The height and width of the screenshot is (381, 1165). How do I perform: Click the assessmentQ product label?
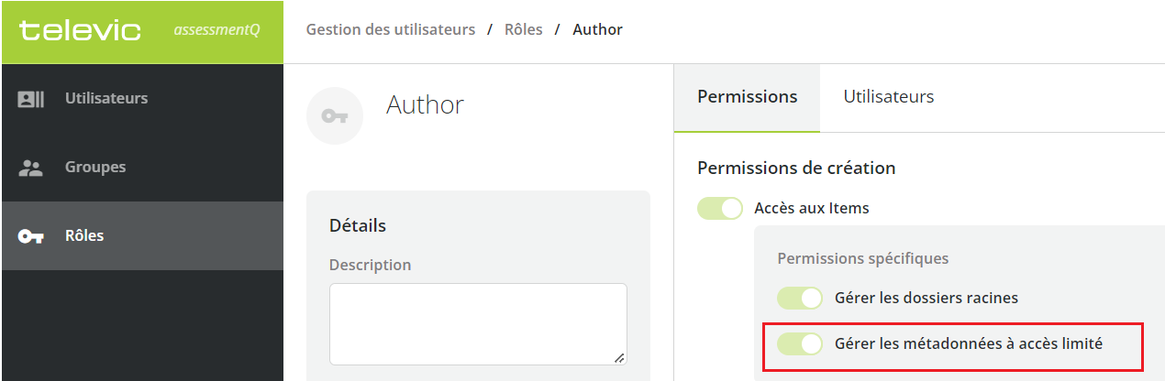click(216, 30)
